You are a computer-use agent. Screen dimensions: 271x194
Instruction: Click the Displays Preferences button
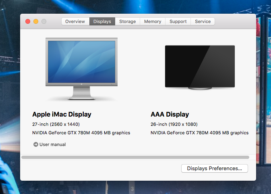click(x=215, y=168)
